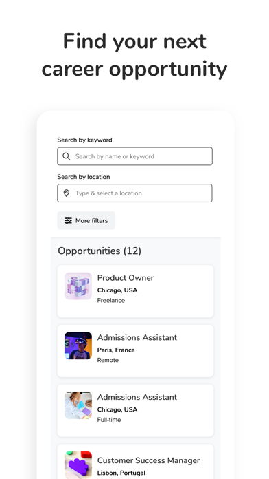Select the Remote Paris, France job card
Image resolution: width=269 pixels, height=479 pixels.
pos(135,351)
